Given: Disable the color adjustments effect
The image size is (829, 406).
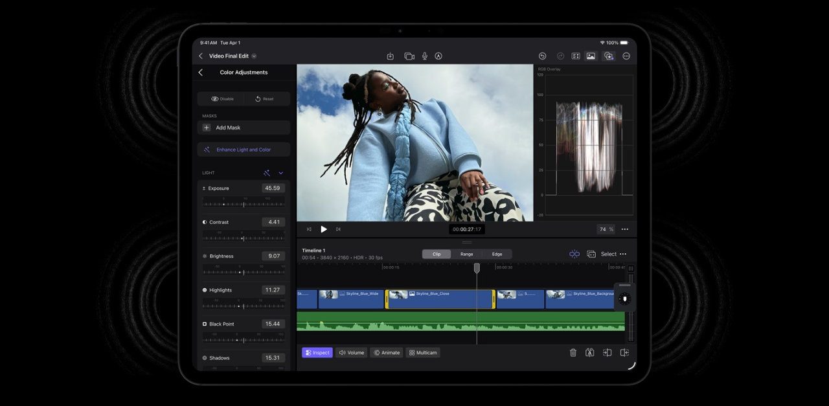Looking at the screenshot, I should coord(222,98).
